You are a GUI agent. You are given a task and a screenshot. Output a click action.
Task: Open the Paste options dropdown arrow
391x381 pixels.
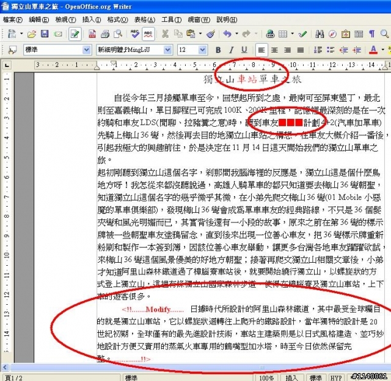[200, 34]
